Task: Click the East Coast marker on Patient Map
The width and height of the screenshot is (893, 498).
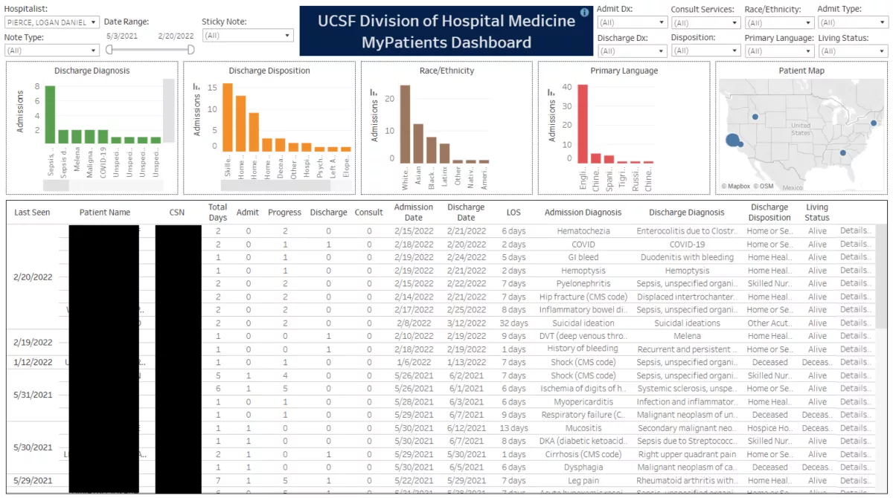Action: (x=874, y=123)
